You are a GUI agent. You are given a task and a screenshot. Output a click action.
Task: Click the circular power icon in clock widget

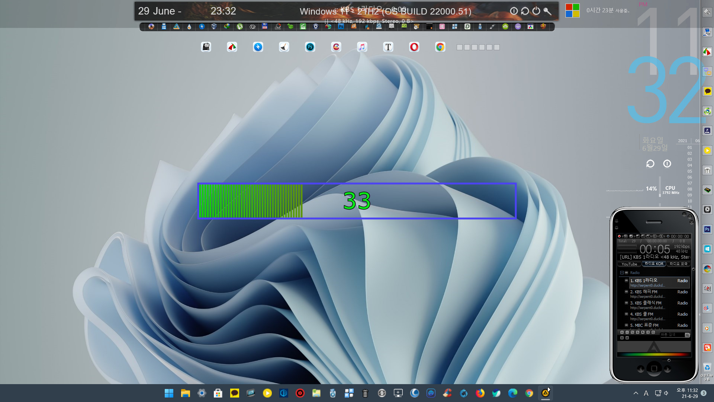point(667,164)
